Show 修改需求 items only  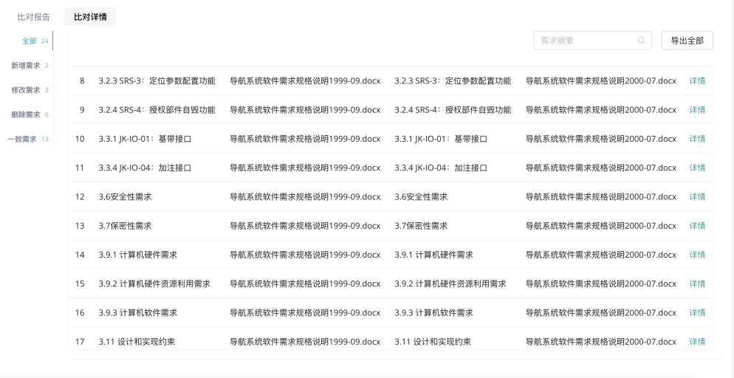coord(30,90)
